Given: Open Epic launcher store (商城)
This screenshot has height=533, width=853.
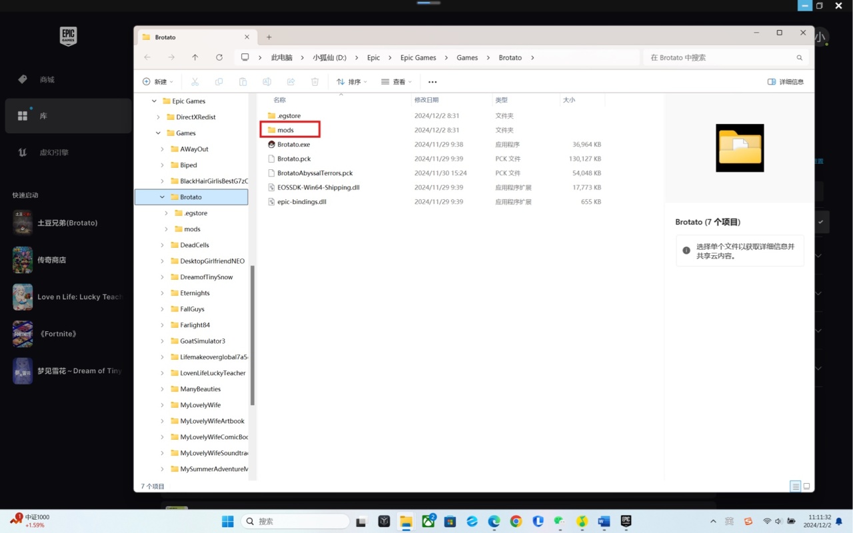Looking at the screenshot, I should 68,79.
